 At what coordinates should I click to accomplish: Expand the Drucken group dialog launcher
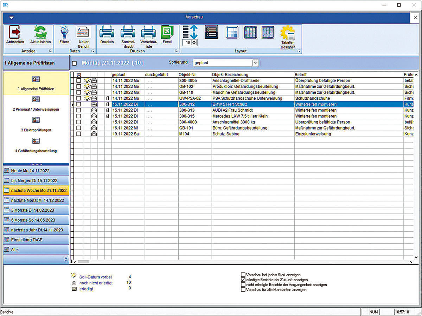tap(176, 51)
